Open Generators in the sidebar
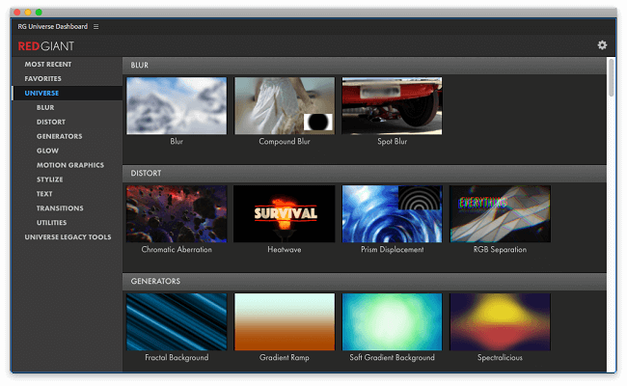This screenshot has height=386, width=627. point(59,136)
